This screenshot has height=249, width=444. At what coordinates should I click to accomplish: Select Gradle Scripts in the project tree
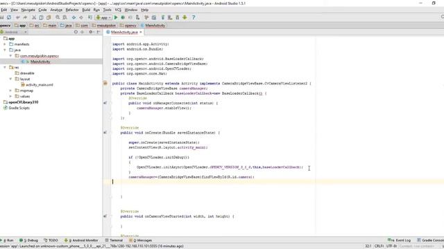pos(19,108)
